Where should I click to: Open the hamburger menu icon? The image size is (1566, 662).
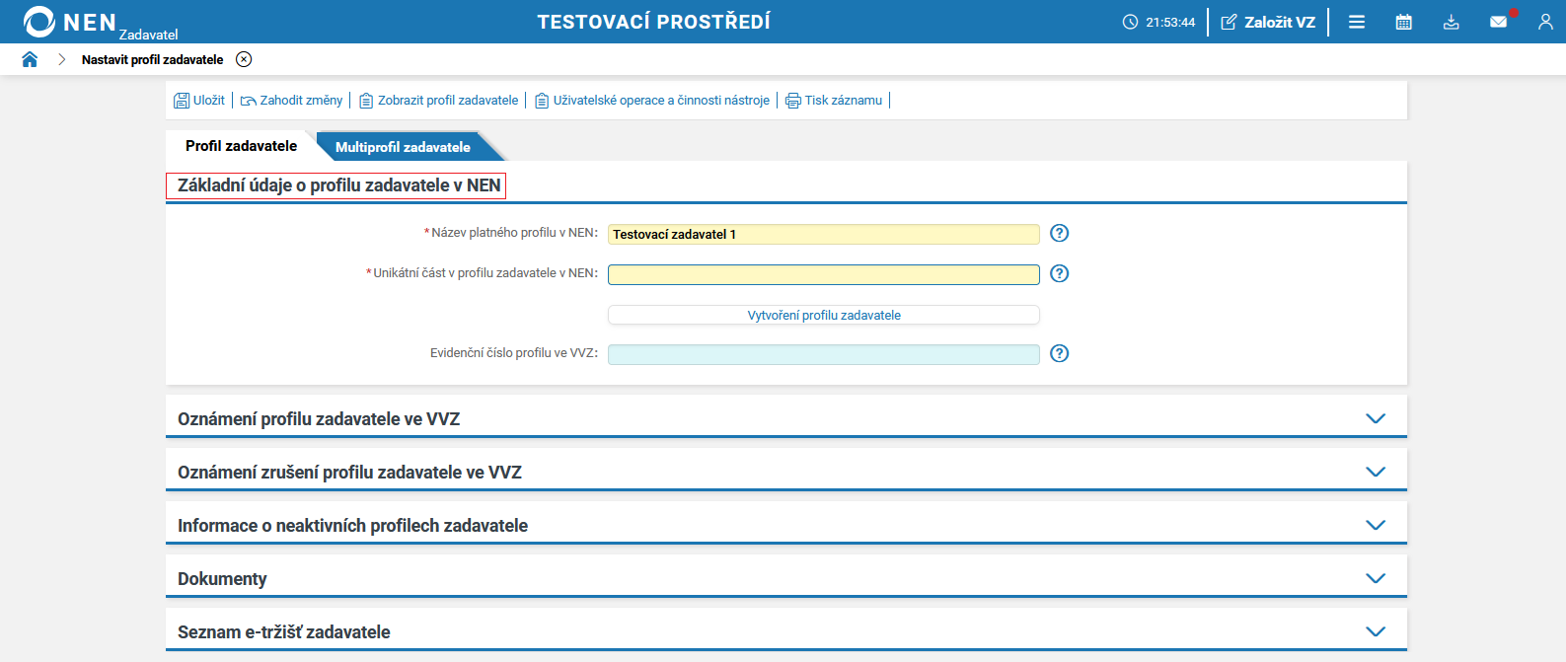[x=1357, y=22]
